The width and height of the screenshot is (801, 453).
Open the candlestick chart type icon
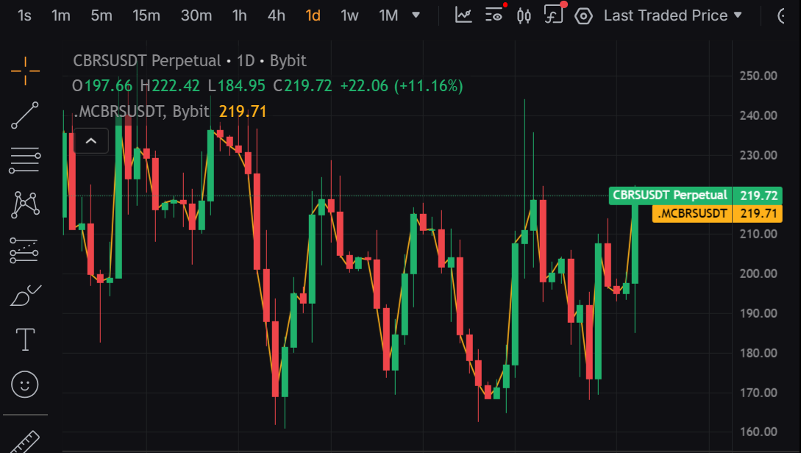(x=524, y=16)
